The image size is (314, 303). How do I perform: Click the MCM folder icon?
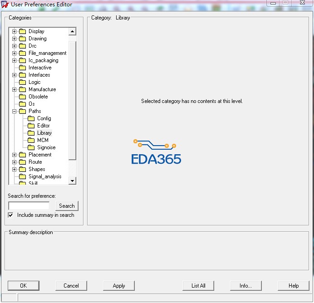pos(31,140)
